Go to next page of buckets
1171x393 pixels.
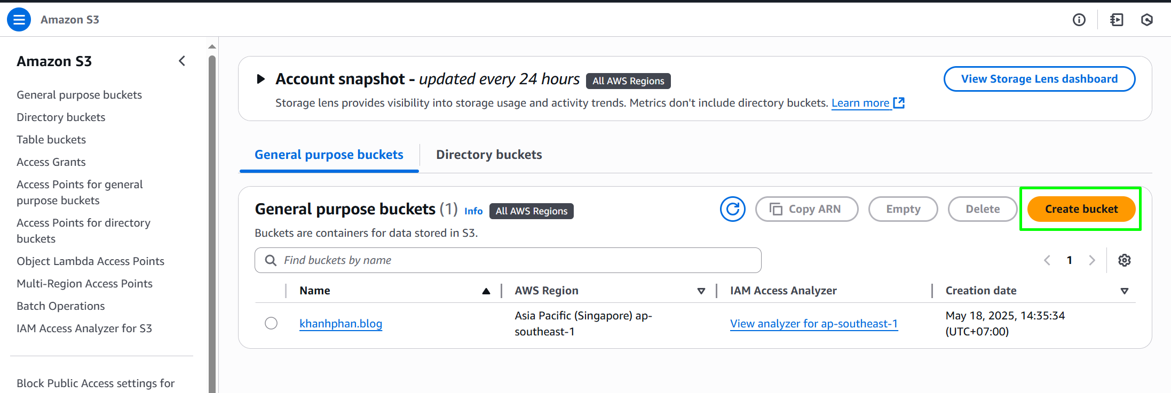coord(1092,260)
